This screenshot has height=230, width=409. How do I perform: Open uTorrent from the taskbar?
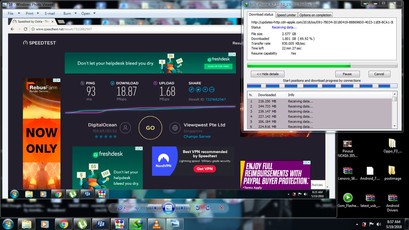point(82,224)
